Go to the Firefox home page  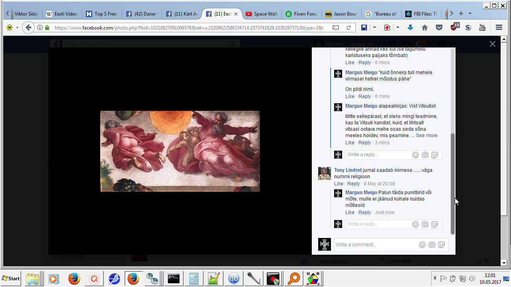425,28
